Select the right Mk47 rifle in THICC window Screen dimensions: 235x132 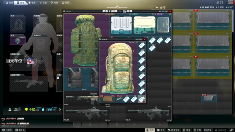click(x=148, y=113)
